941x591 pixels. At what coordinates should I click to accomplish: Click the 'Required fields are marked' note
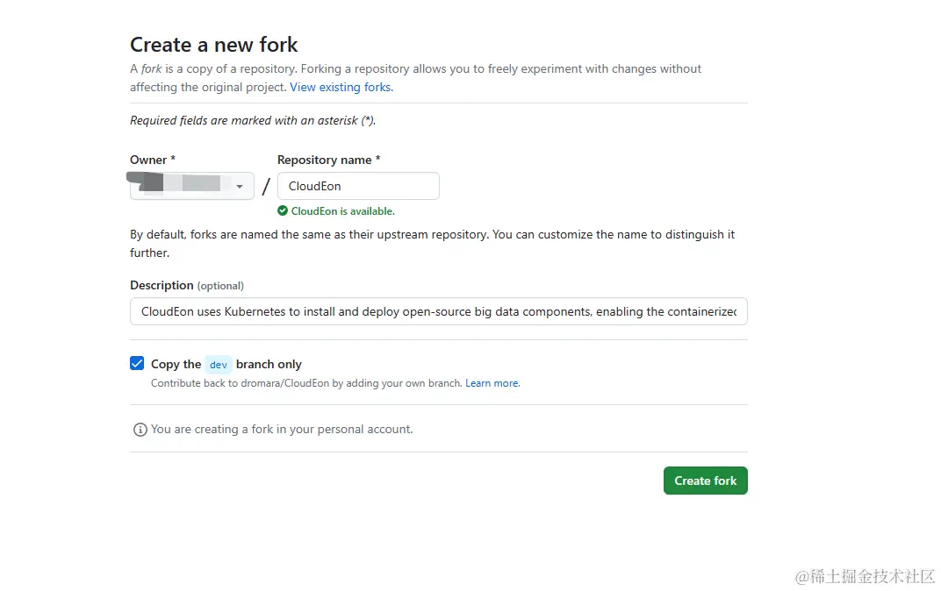253,120
